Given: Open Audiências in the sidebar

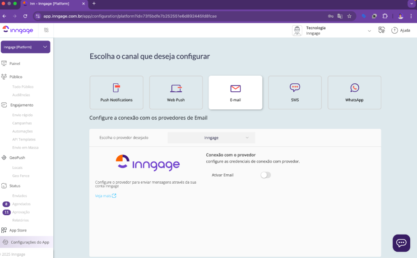Looking at the screenshot, I should pos(21,95).
